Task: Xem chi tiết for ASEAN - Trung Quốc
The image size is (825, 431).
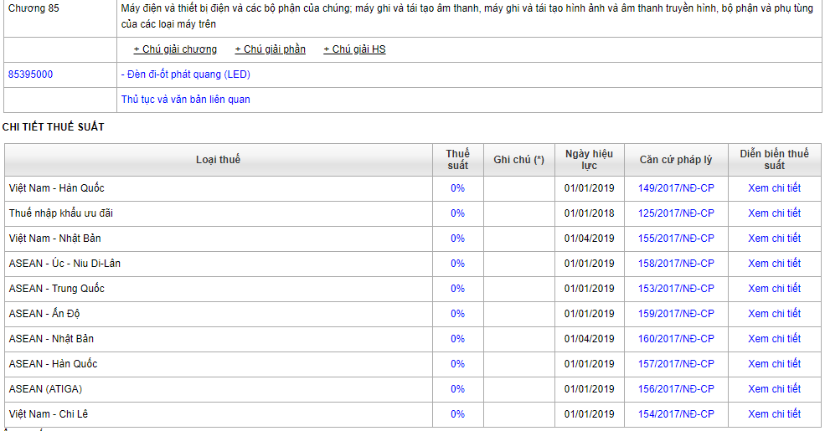Action: pos(774,289)
